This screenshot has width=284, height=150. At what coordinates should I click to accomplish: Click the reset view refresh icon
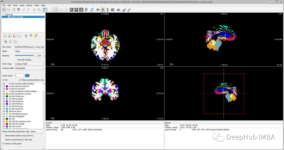(x=92, y=10)
